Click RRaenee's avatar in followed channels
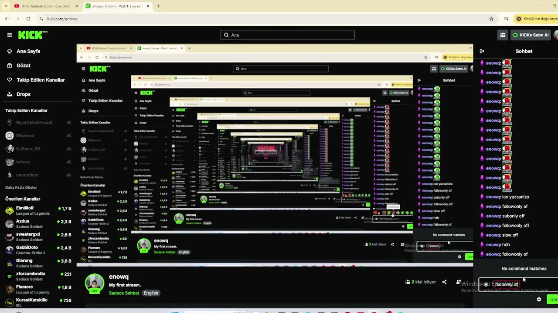Screen dimensions: 558x313 pos(10,136)
